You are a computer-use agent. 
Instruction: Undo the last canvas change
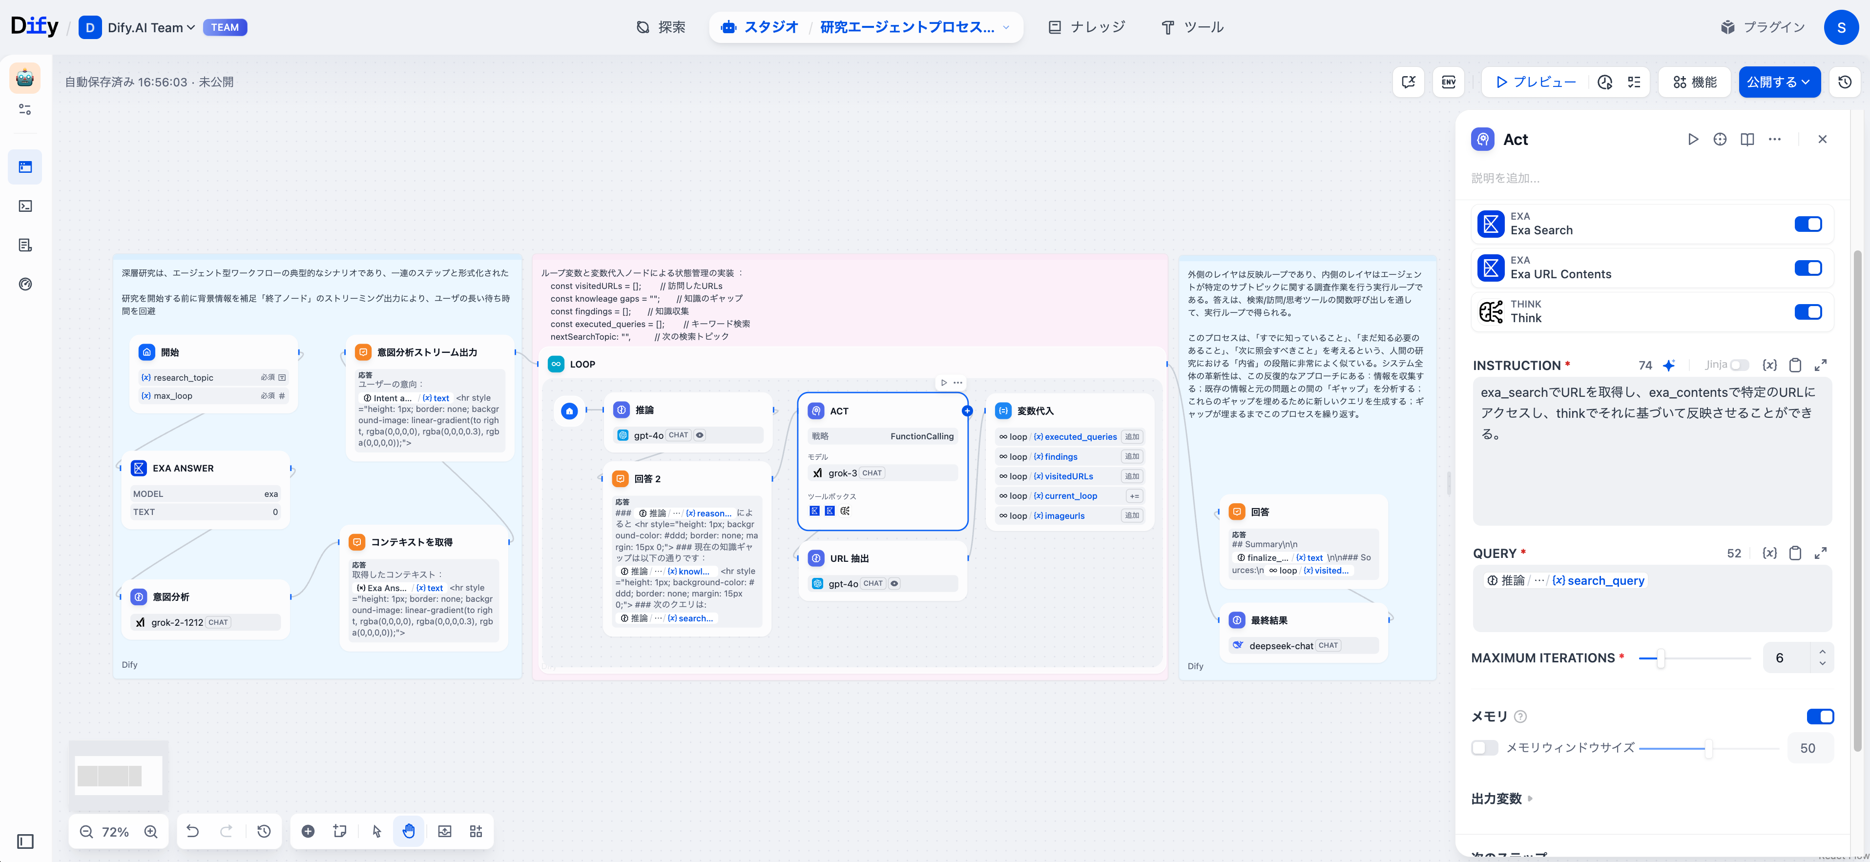click(192, 831)
